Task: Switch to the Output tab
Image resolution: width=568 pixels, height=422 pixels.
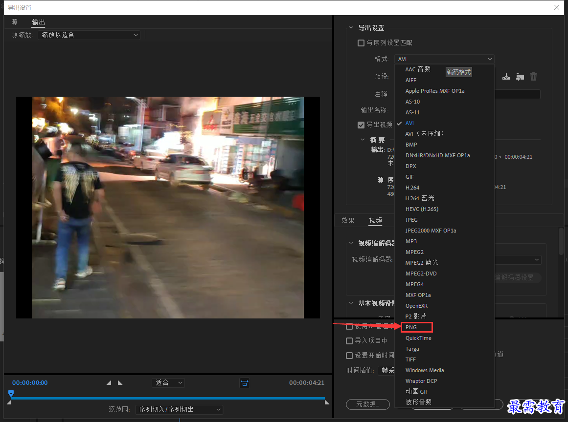Action: pos(38,22)
